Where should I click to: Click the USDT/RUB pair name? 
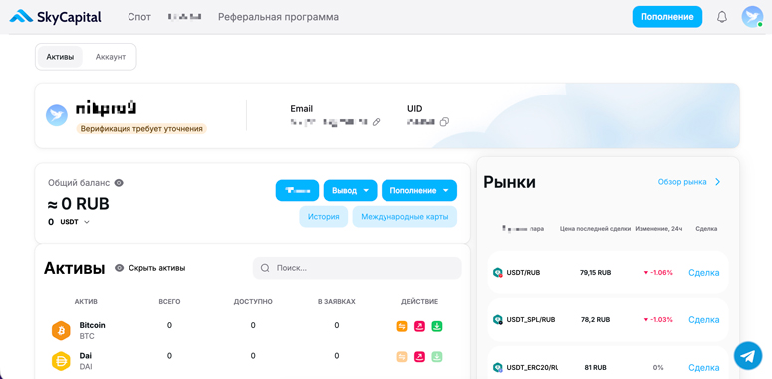pos(523,272)
